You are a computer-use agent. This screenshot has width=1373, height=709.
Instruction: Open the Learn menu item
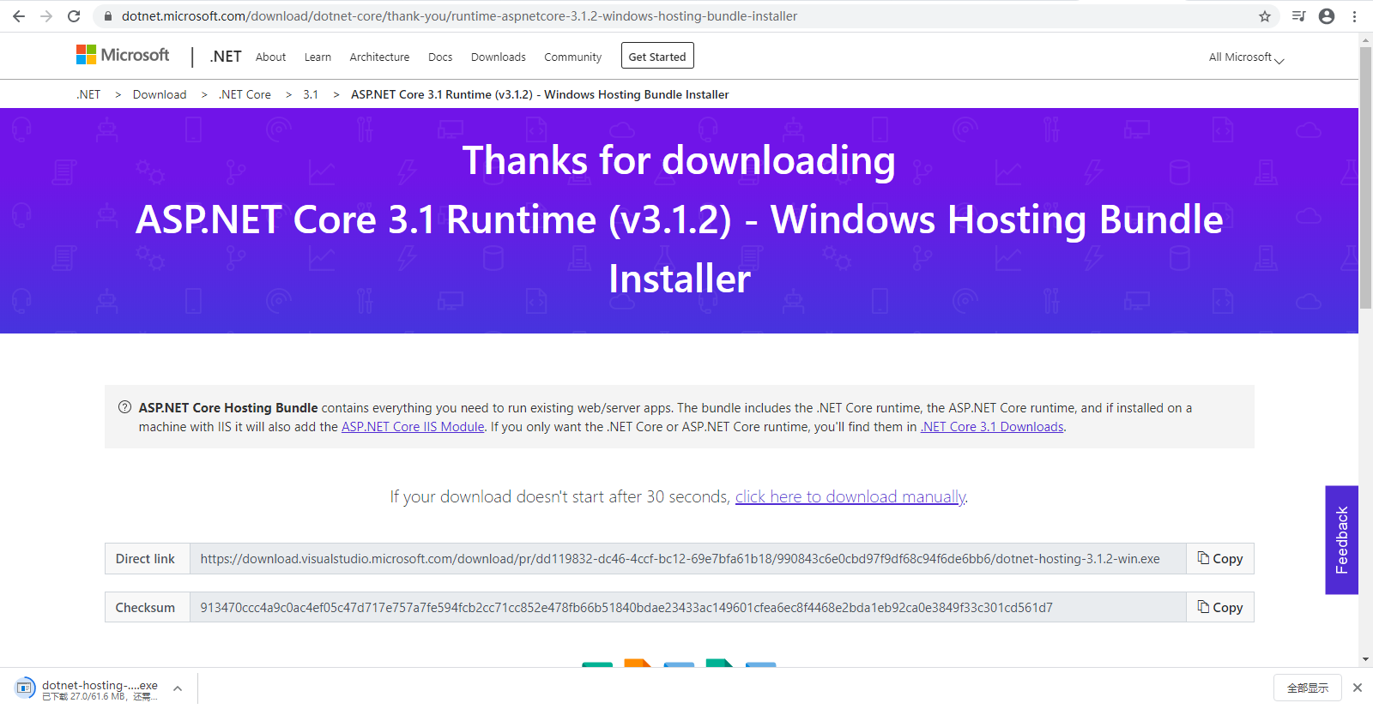[x=318, y=57]
